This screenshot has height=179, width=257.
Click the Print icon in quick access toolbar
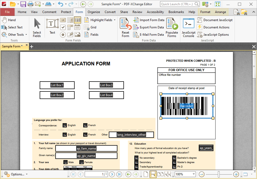click(x=30, y=4)
